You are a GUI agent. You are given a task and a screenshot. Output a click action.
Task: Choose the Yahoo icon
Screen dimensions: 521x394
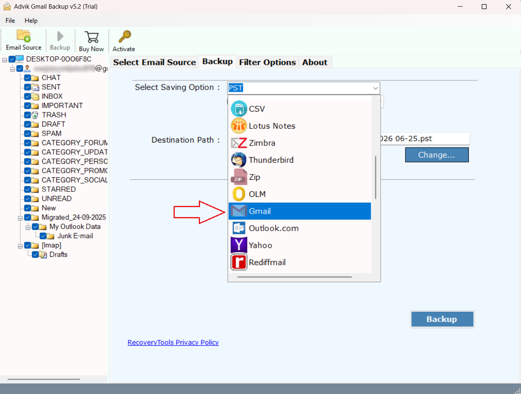pyautogui.click(x=239, y=245)
